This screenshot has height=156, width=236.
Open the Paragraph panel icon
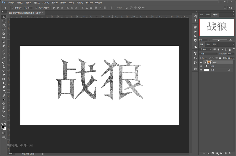click(195, 20)
